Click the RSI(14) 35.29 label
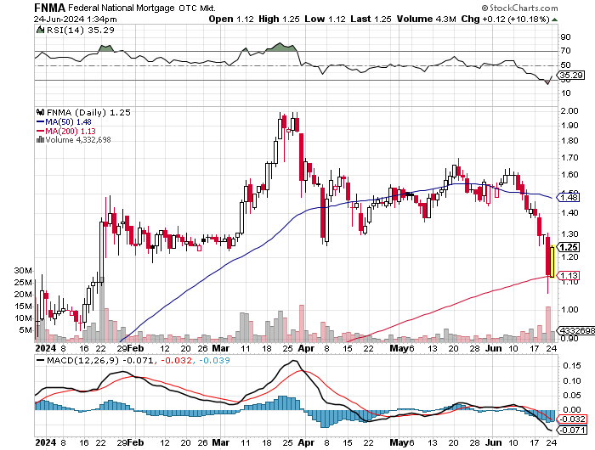 tap(80, 30)
